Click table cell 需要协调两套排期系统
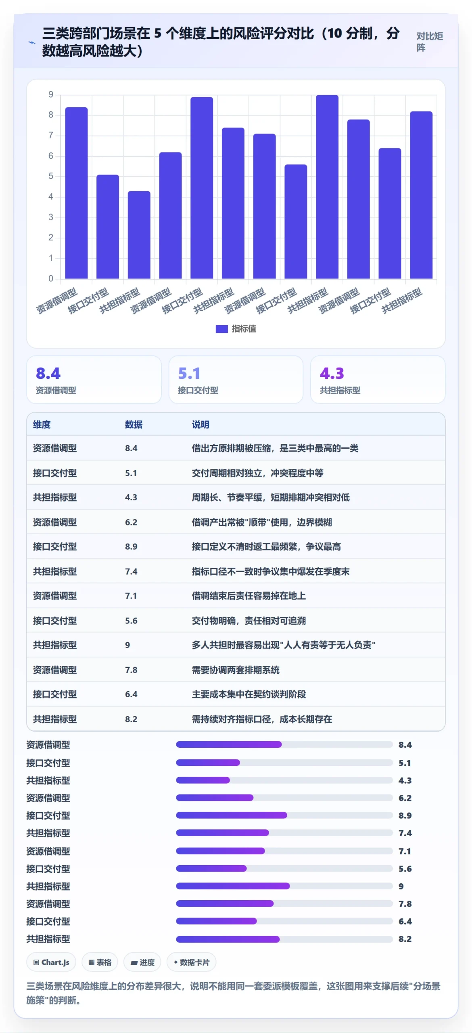The height and width of the screenshot is (1033, 472). [236, 670]
